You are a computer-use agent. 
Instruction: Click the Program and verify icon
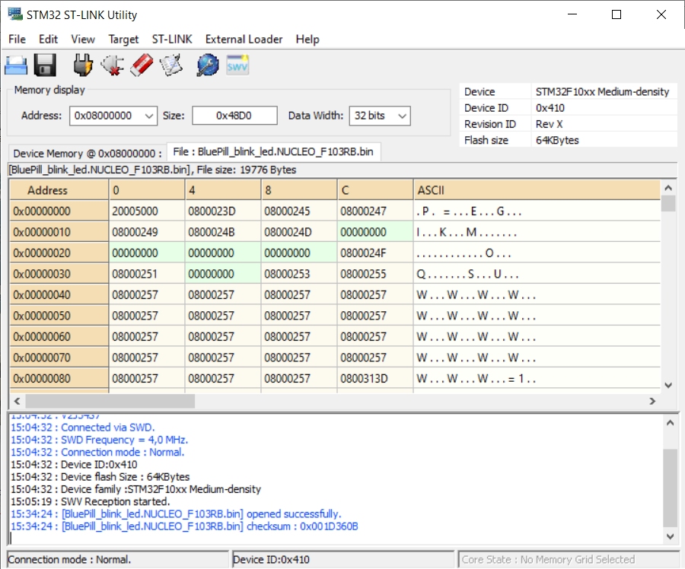(x=171, y=65)
